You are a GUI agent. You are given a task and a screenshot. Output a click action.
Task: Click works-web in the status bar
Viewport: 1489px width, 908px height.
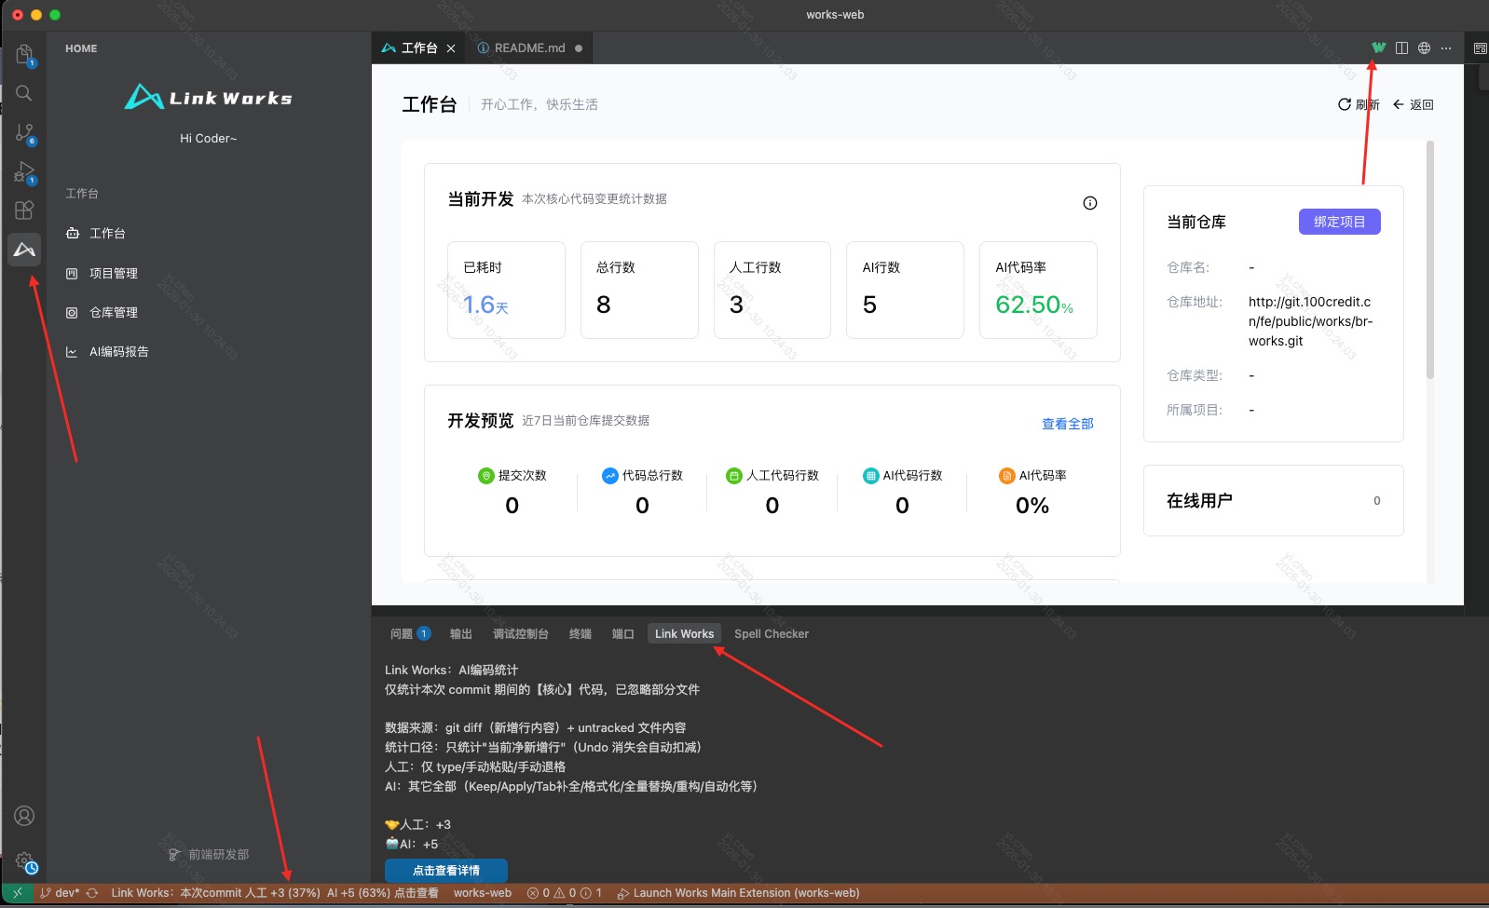point(483,892)
